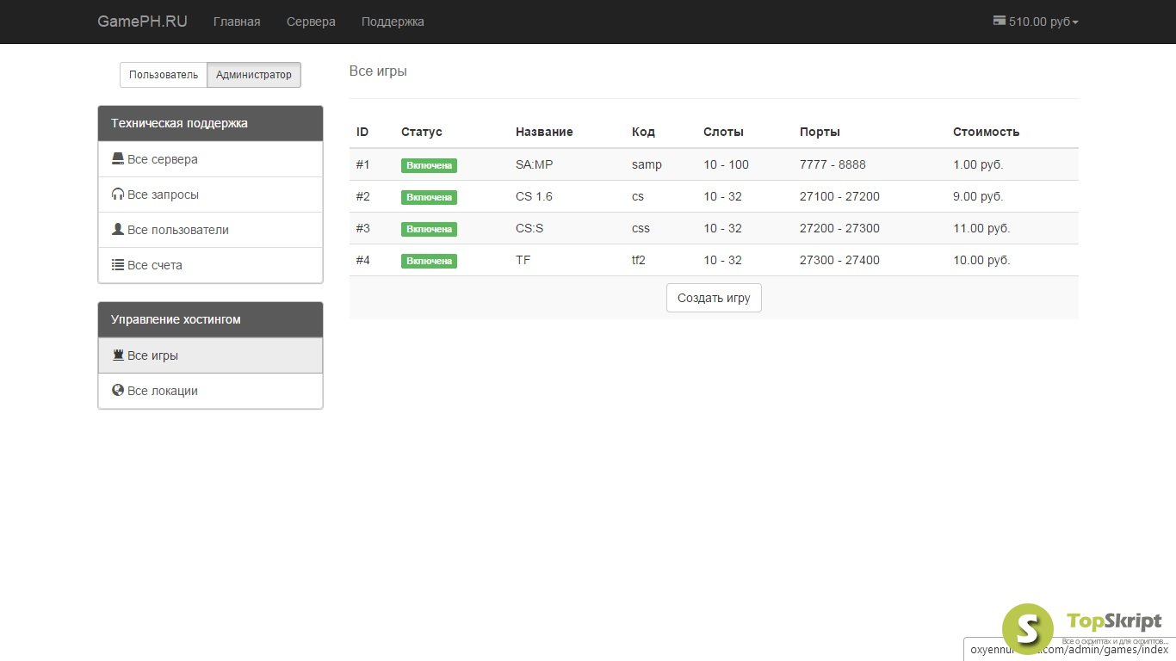This screenshot has width=1176, height=661.
Task: Click the Статус column header
Action: [x=422, y=132]
